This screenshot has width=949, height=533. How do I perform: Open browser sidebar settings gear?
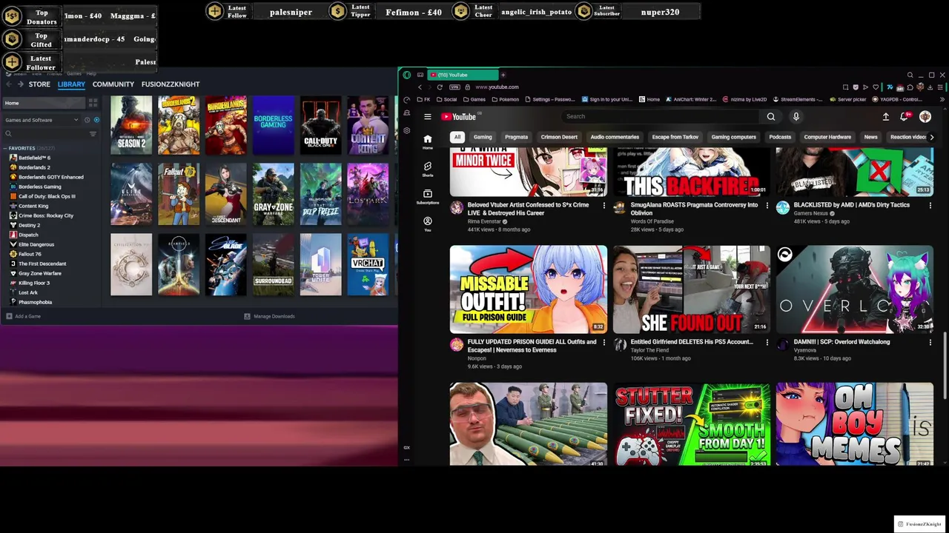coord(406,130)
